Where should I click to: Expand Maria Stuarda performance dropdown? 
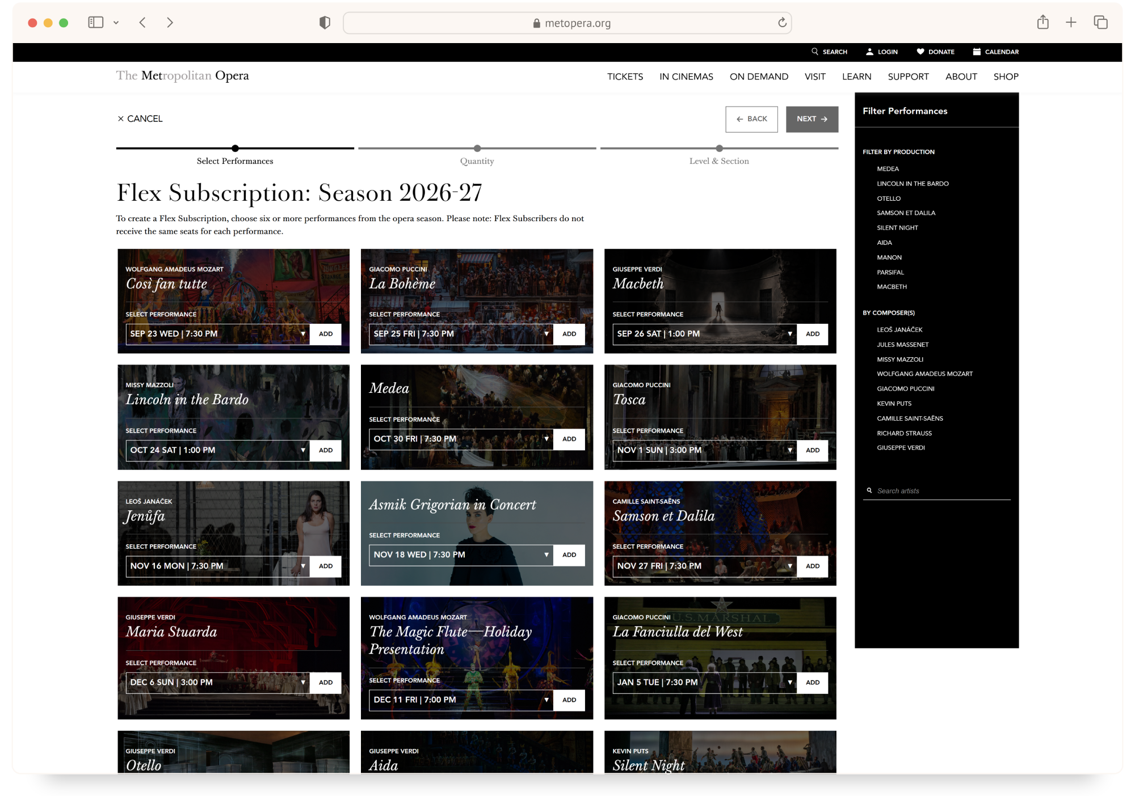point(217,682)
